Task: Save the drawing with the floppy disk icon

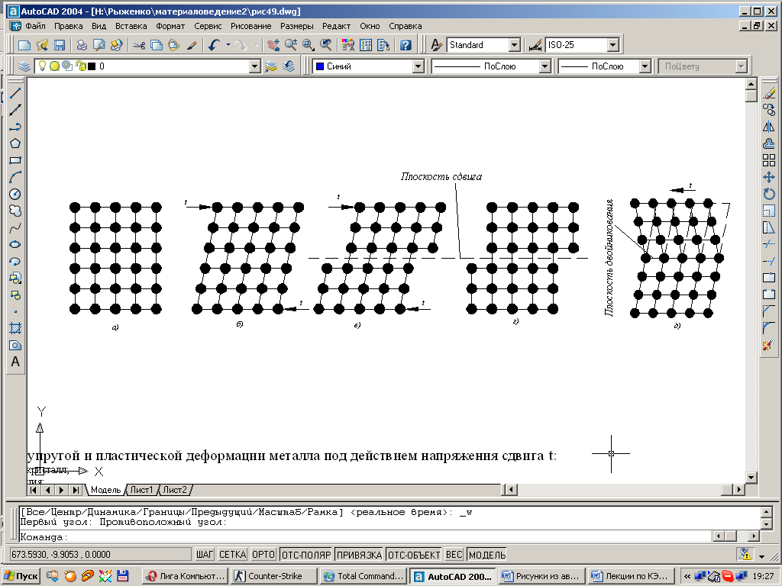Action: click(60, 45)
